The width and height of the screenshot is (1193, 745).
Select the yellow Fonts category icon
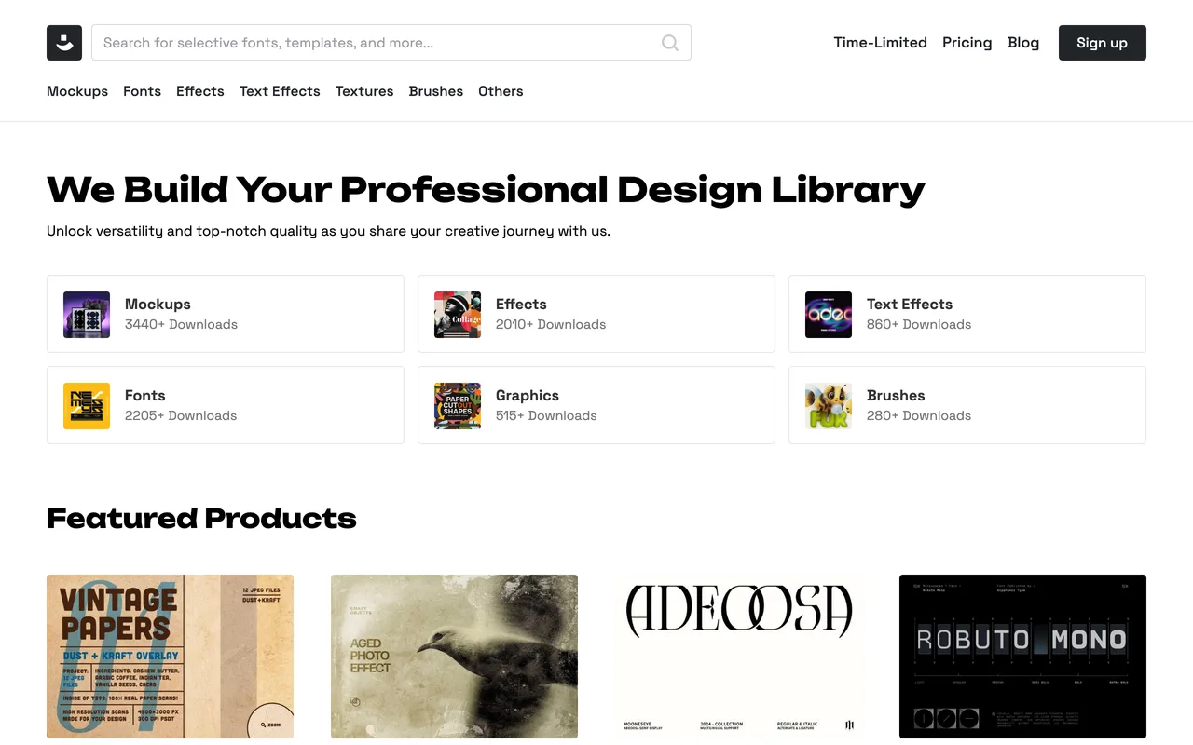[x=87, y=406]
